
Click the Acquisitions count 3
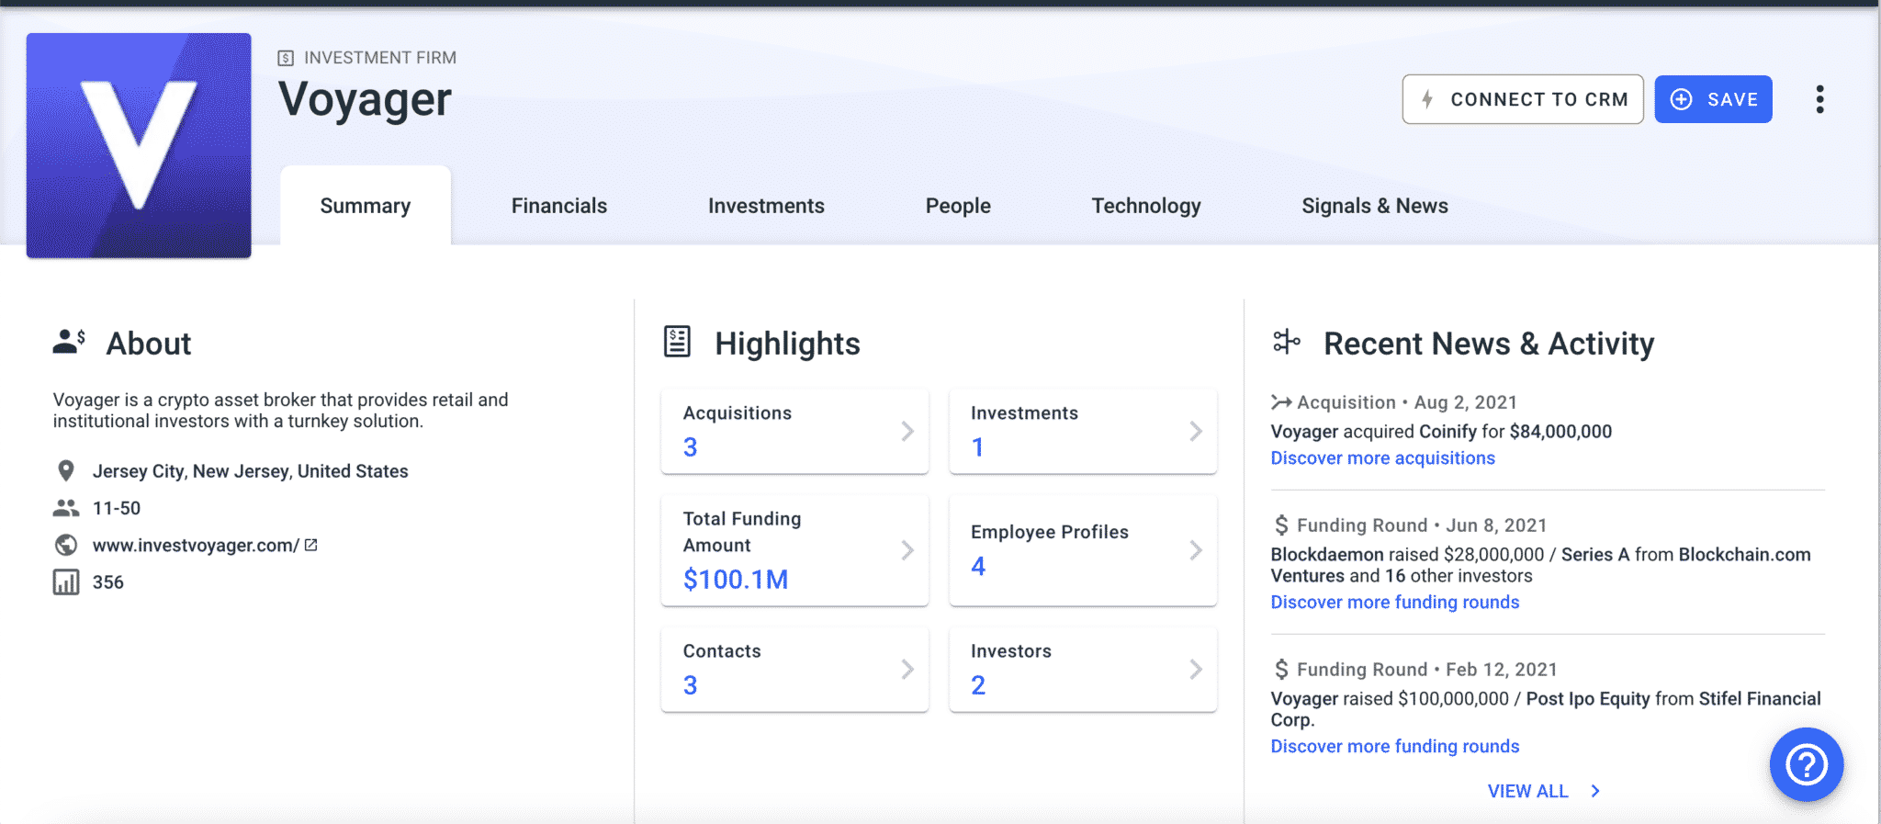click(x=691, y=447)
